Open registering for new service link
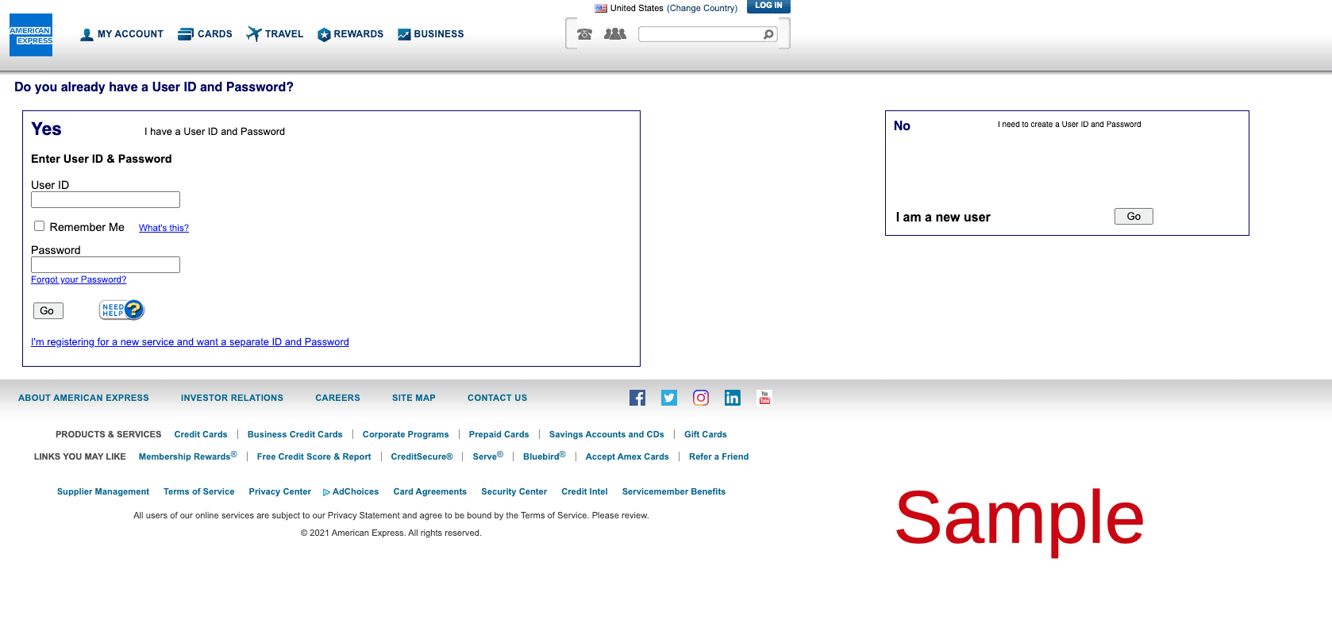 pos(190,342)
